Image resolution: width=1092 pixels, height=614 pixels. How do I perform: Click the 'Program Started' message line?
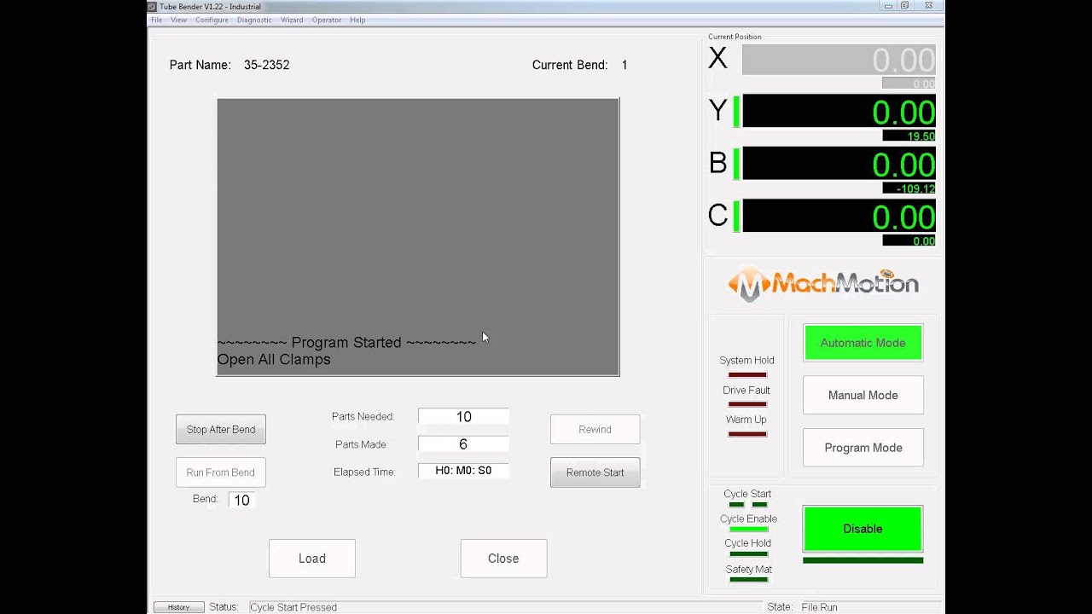click(x=346, y=343)
